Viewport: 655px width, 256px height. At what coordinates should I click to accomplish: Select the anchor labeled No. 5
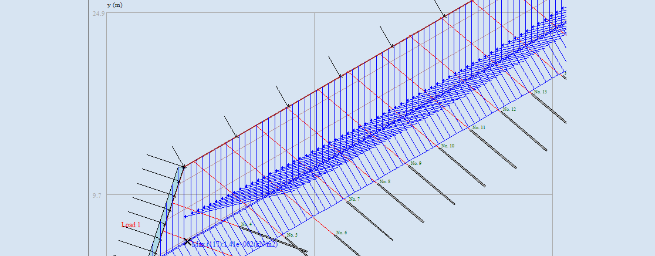point(292,235)
